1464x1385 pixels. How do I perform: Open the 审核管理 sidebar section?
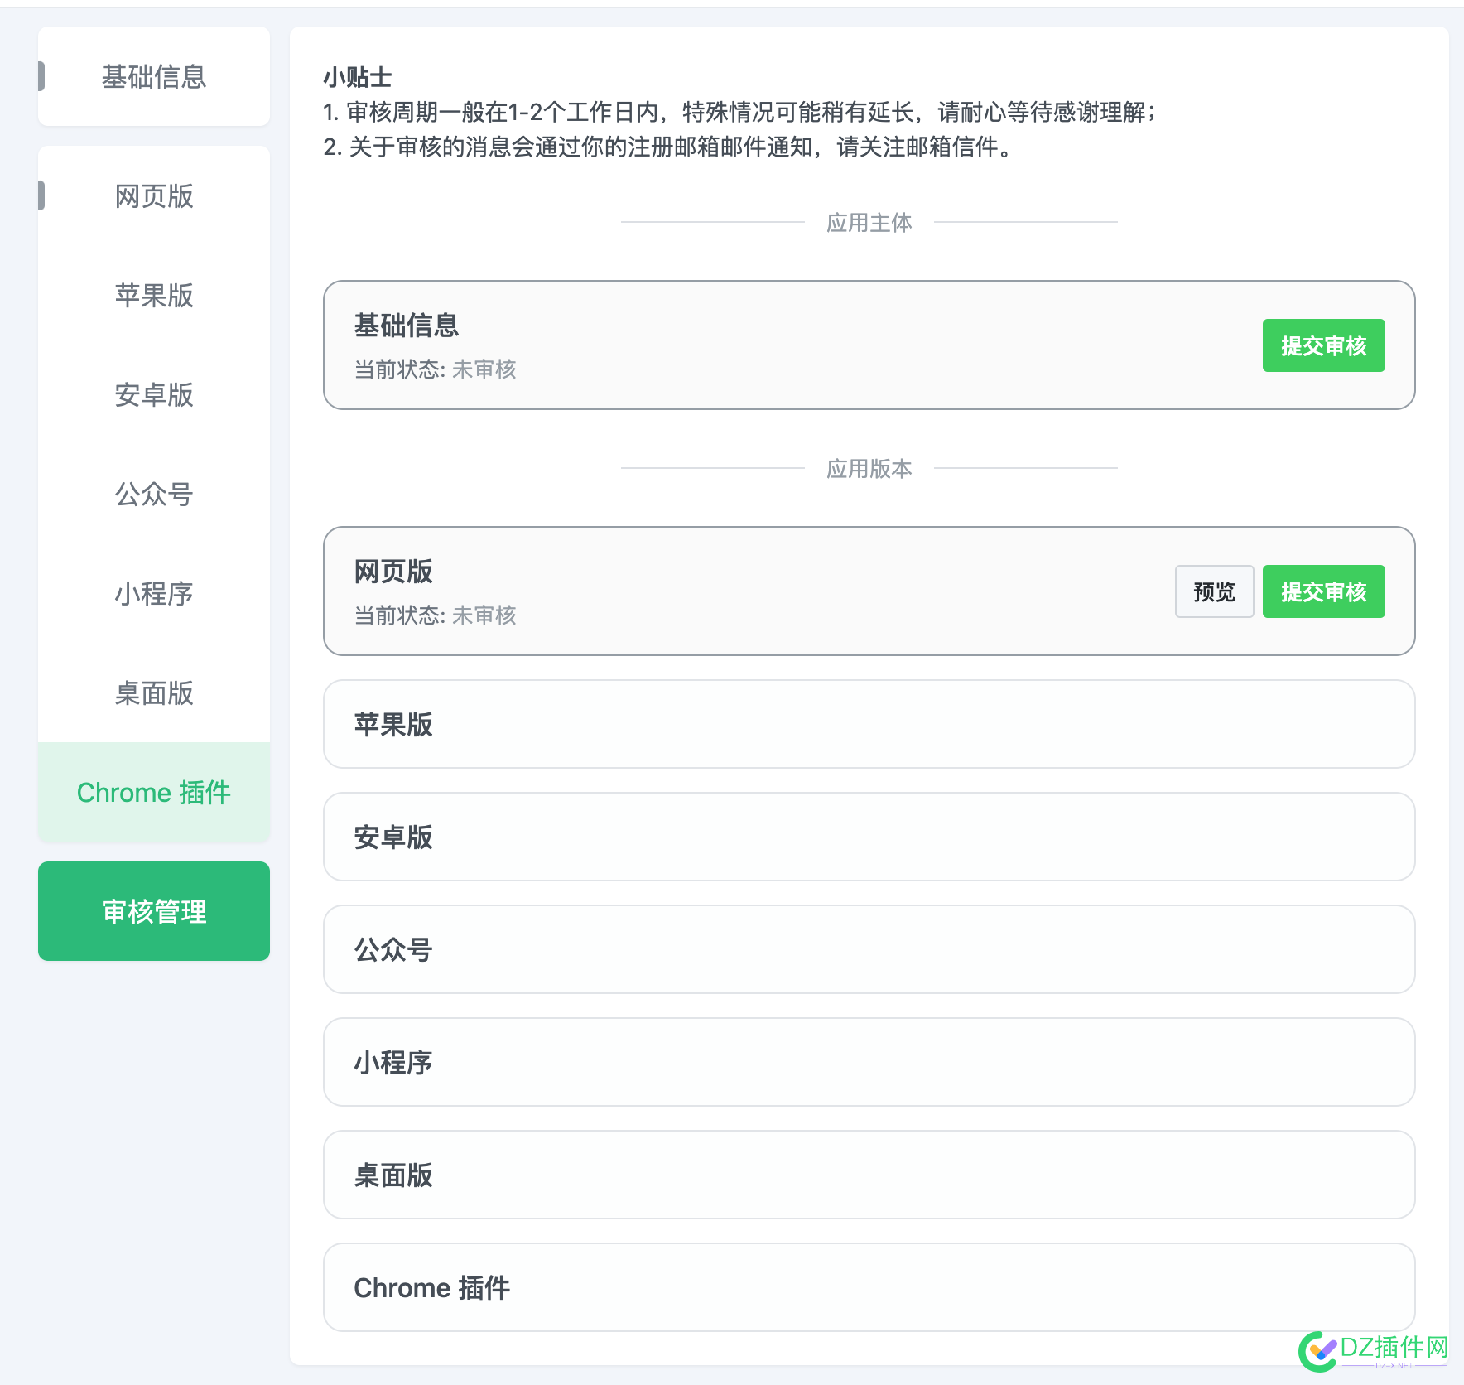click(x=154, y=911)
